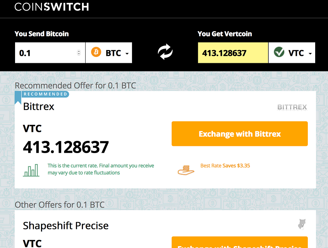
Task: Click the green Vertcoin checkmark icon
Action: 279,52
